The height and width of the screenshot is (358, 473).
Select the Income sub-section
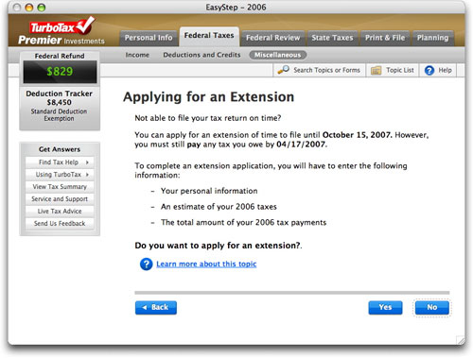pyautogui.click(x=137, y=55)
